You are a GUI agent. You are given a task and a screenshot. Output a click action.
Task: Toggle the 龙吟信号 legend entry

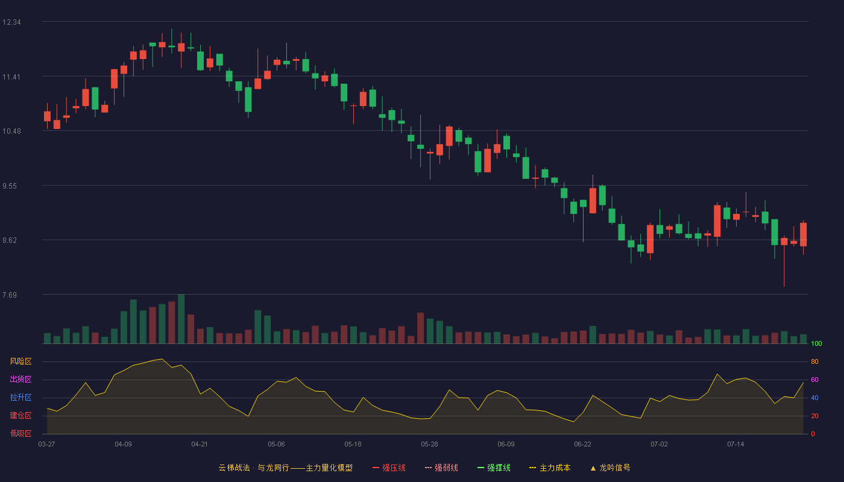coord(610,468)
